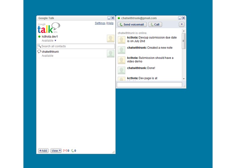Open the Settings link in Google Talk
This screenshot has height=168, width=236.
point(100,23)
